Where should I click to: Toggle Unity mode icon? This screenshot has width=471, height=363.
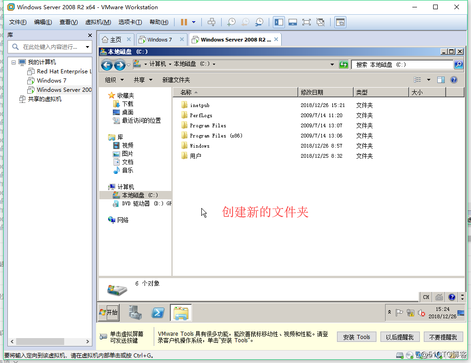pos(320,22)
